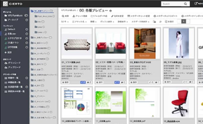The width and height of the screenshot is (203, 124).
Task: Click the select-all control in the toolbar
Action: pyautogui.click(x=169, y=22)
